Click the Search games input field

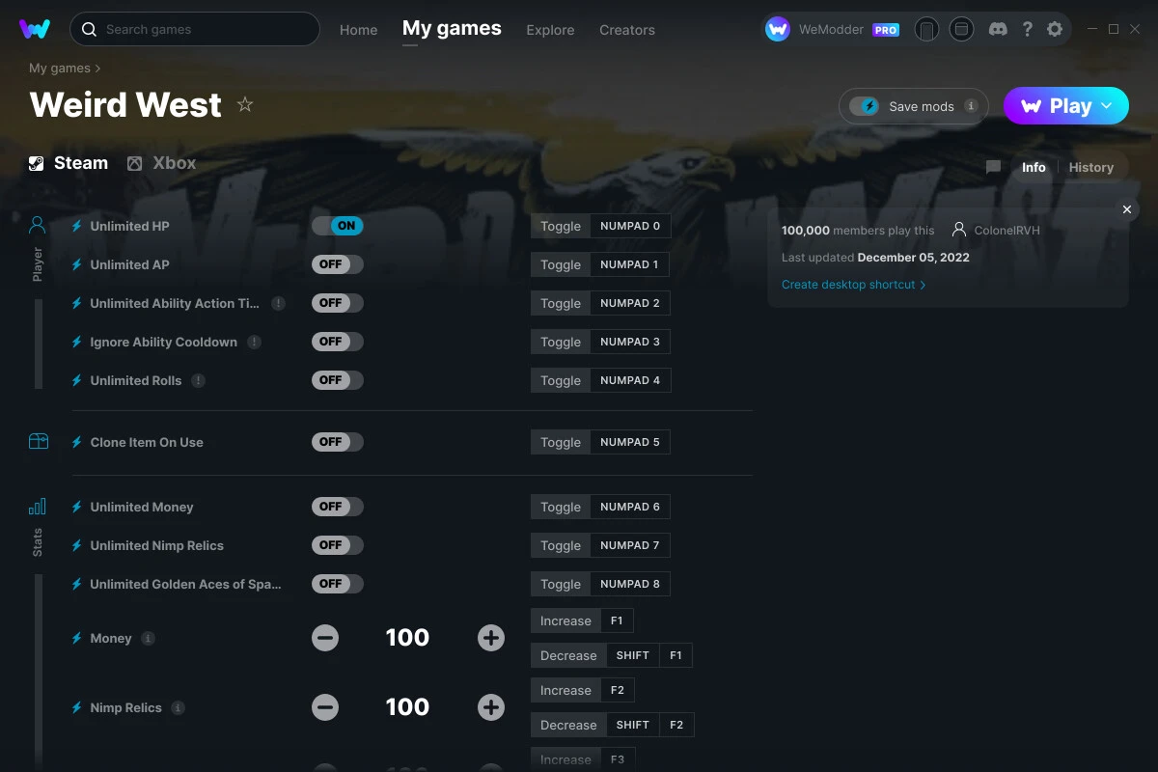tap(195, 29)
